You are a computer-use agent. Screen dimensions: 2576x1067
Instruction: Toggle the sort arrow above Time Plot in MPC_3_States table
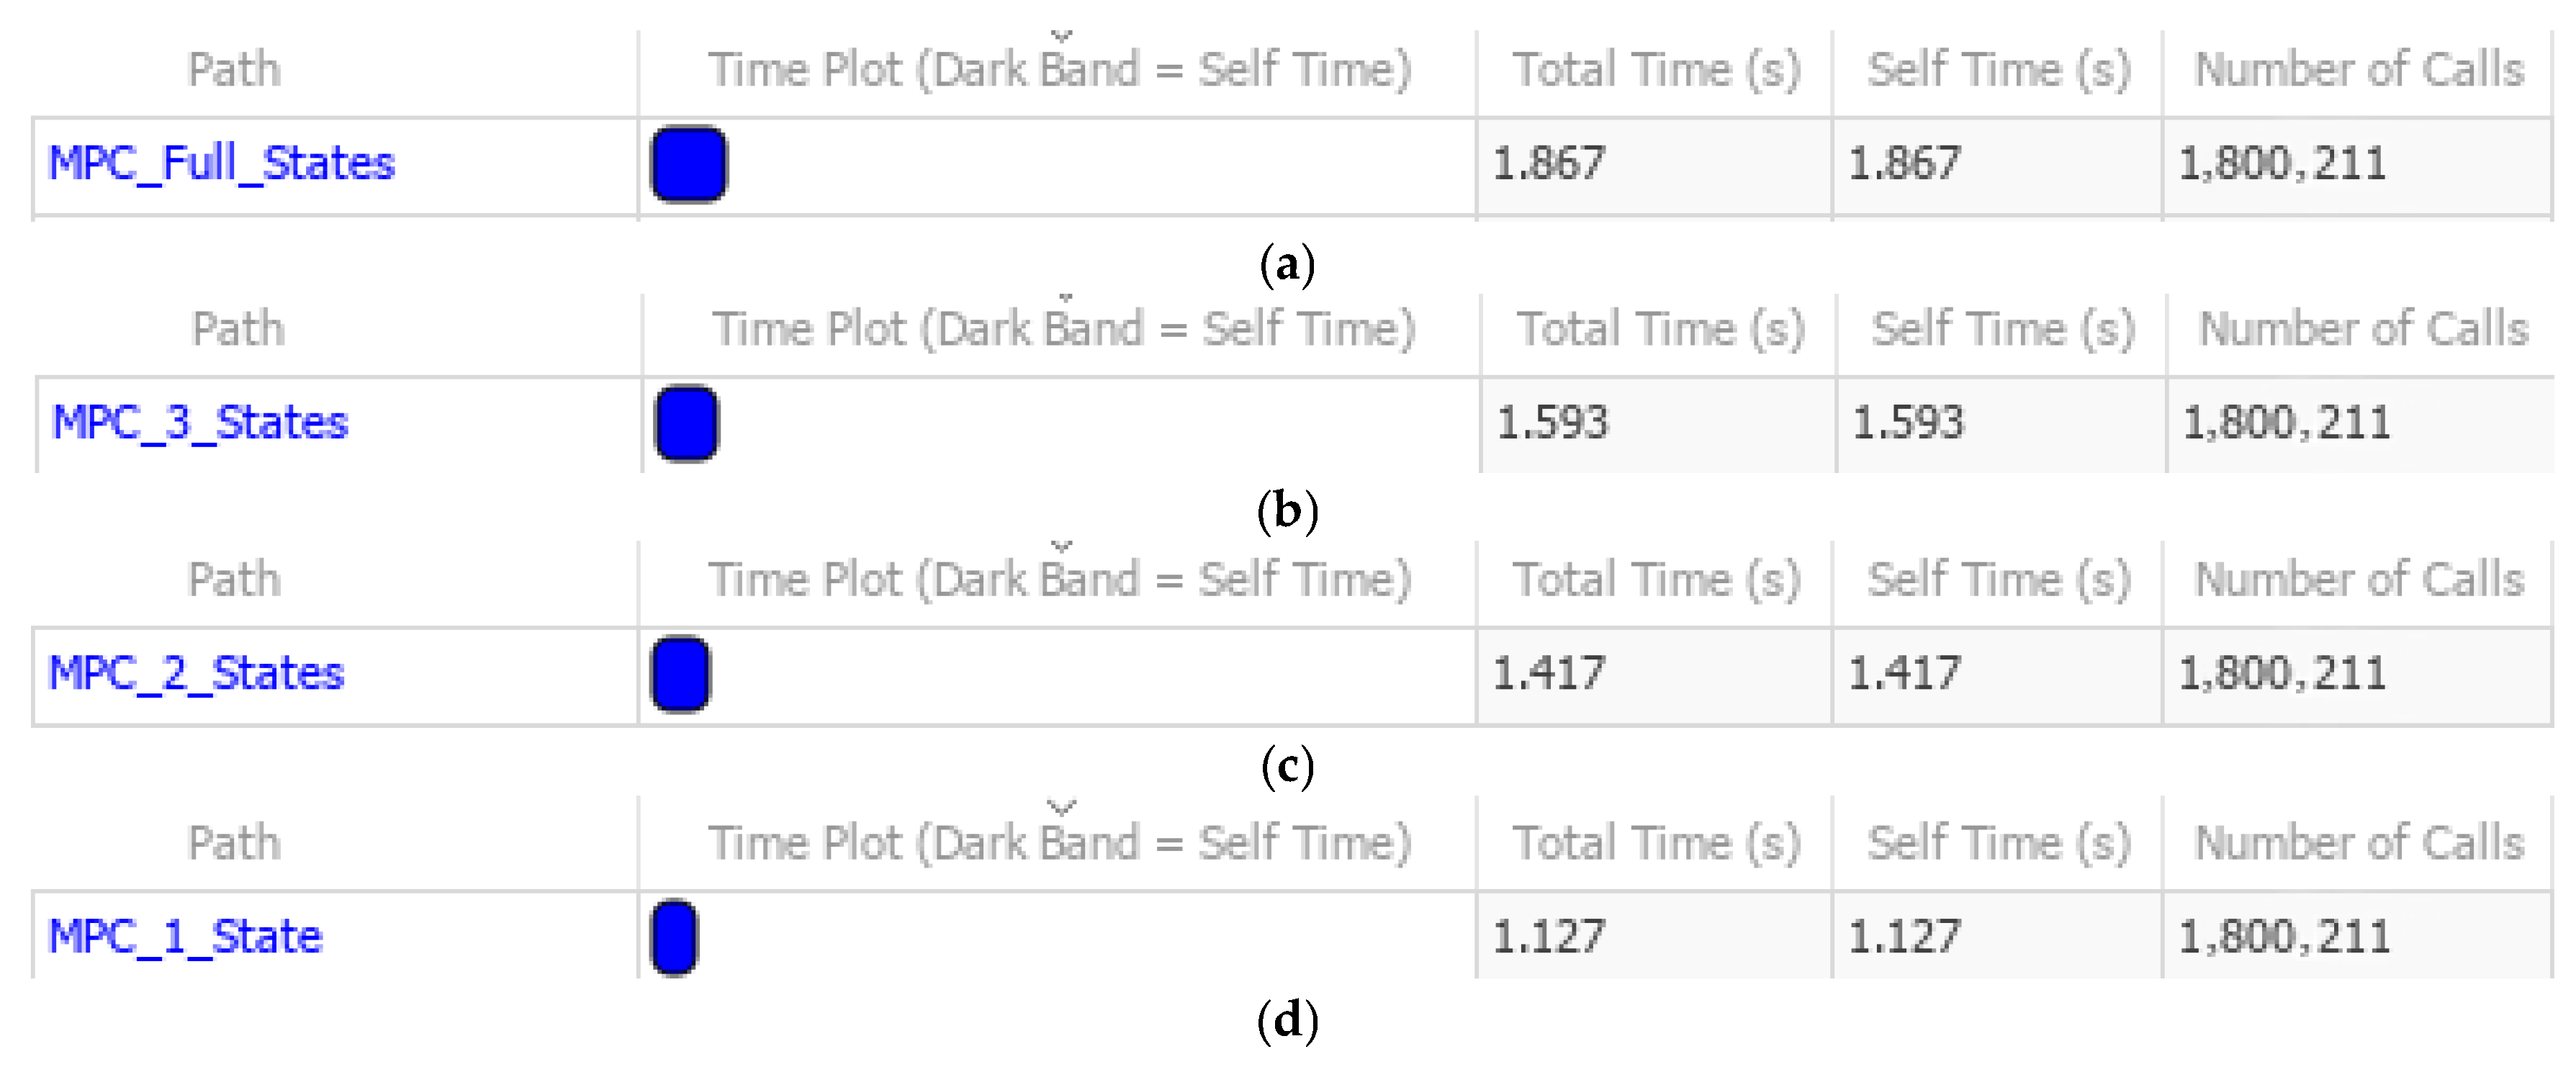tap(1065, 297)
